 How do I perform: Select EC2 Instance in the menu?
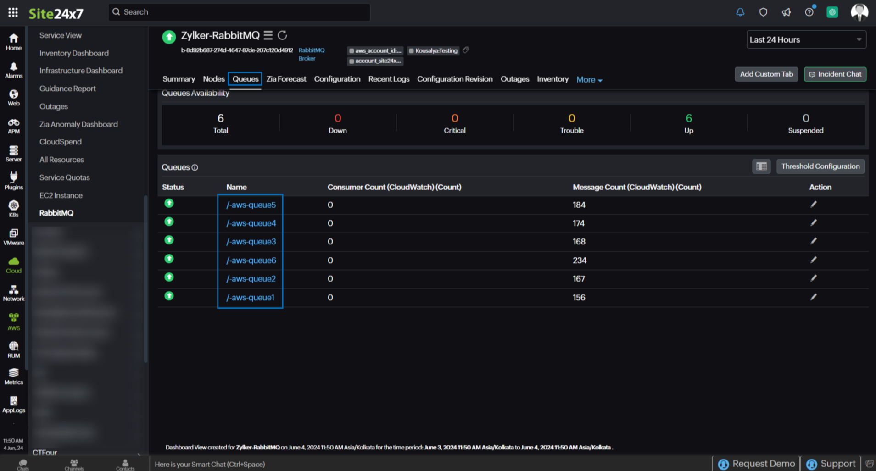tap(61, 195)
